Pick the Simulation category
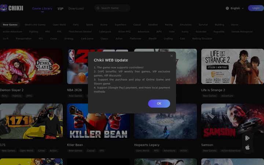 tap(186, 25)
